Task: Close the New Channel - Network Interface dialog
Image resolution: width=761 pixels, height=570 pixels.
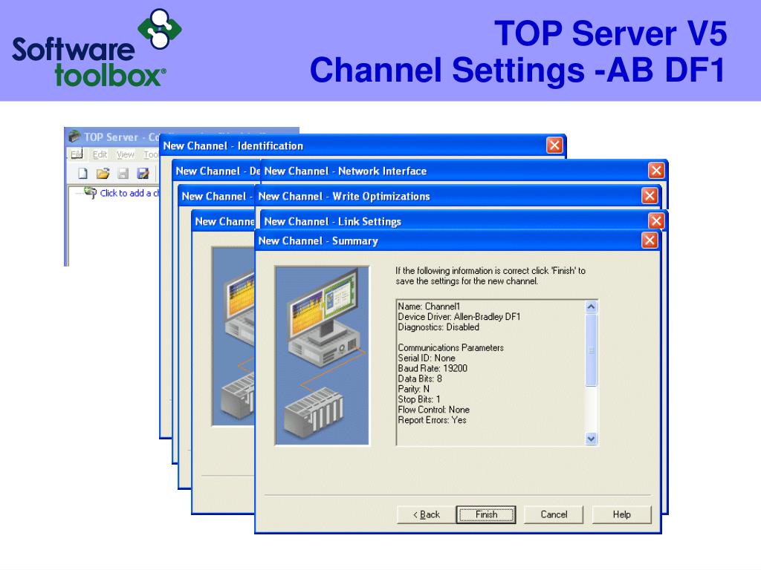Action: [x=656, y=171]
